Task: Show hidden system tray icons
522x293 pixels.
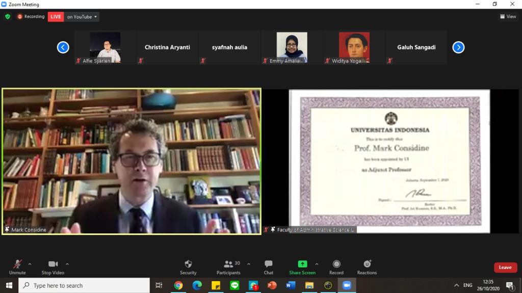Action: click(456, 285)
